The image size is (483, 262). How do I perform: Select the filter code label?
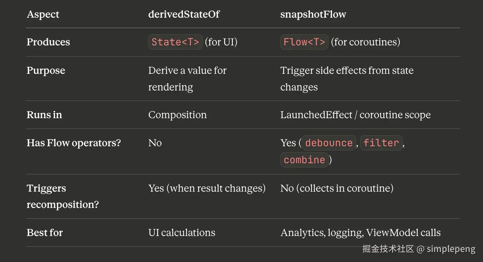coord(381,143)
